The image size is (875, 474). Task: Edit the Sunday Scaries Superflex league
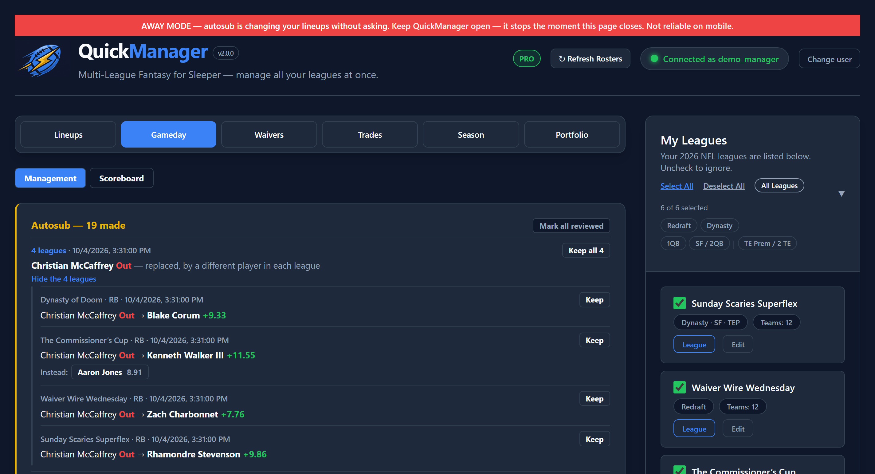(x=737, y=344)
